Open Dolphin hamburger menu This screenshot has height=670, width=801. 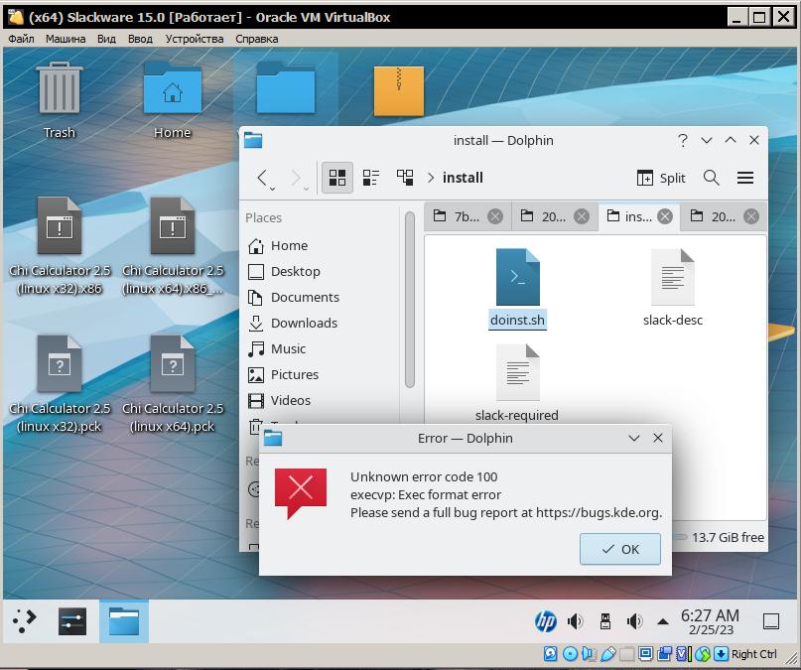point(745,178)
